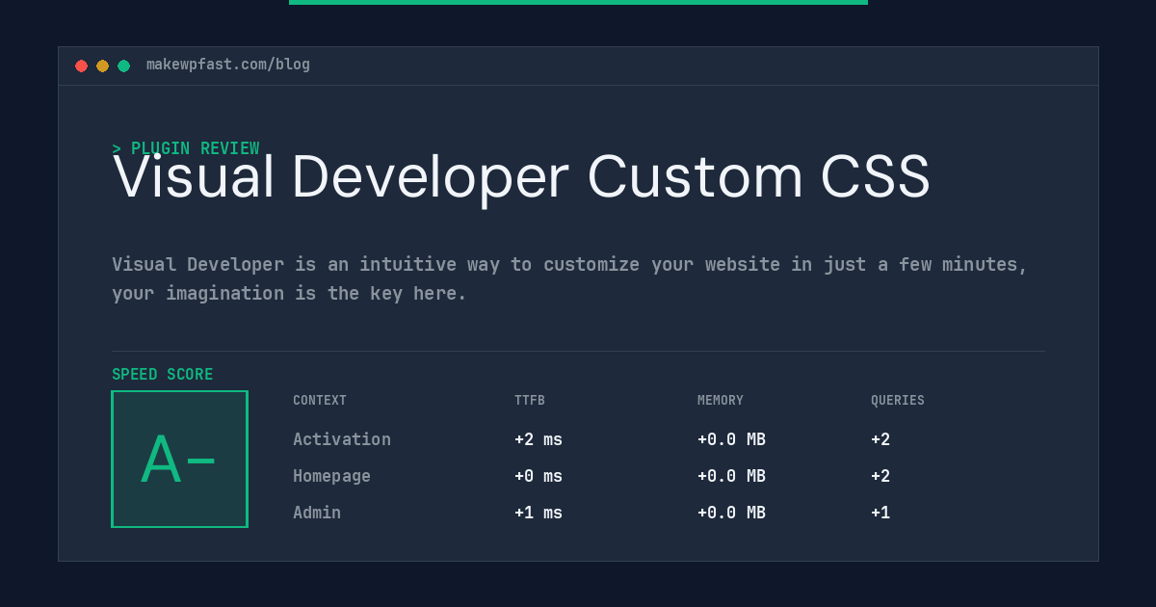Select the Admin row label
The image size is (1156, 607).
(x=317, y=513)
